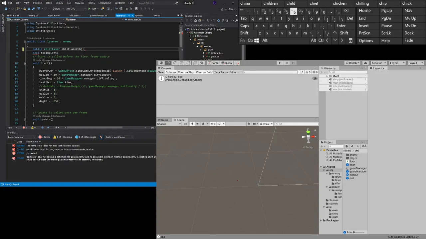Select the Unity Scale tool

(181, 63)
